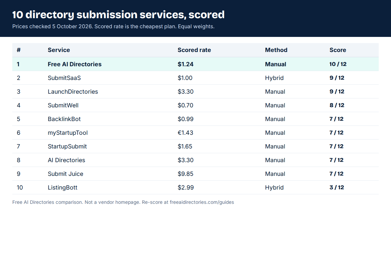Click the '$1.00' scored rate cell

[185, 78]
